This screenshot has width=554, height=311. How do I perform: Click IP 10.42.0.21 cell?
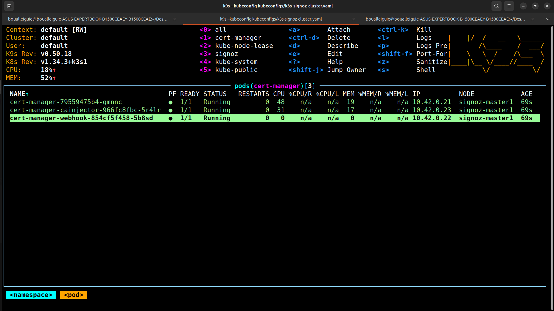(x=432, y=102)
